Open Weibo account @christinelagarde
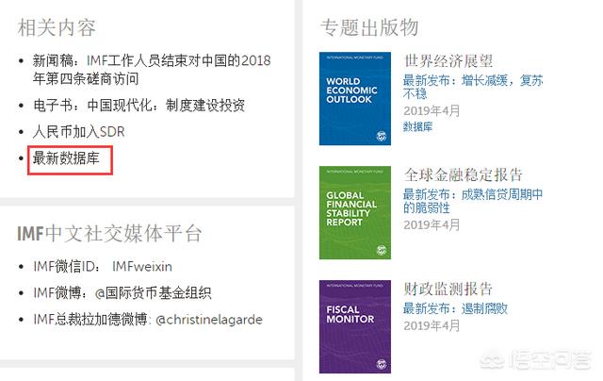Screen dimensions: 603x381 pyautogui.click(x=209, y=320)
